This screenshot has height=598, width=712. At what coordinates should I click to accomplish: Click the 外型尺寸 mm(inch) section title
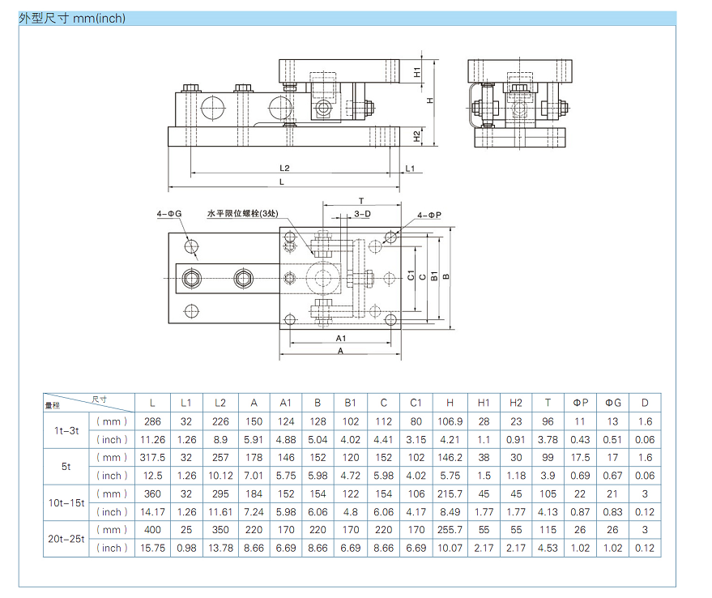[x=72, y=18]
